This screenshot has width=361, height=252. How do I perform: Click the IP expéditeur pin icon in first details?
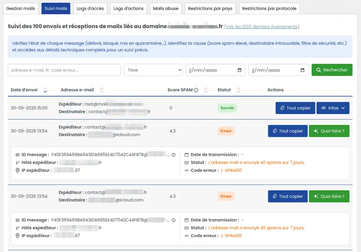pos(18,170)
